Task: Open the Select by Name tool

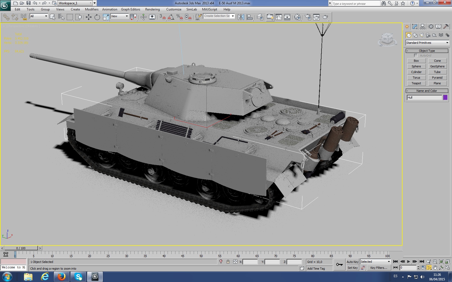Action: (61, 17)
